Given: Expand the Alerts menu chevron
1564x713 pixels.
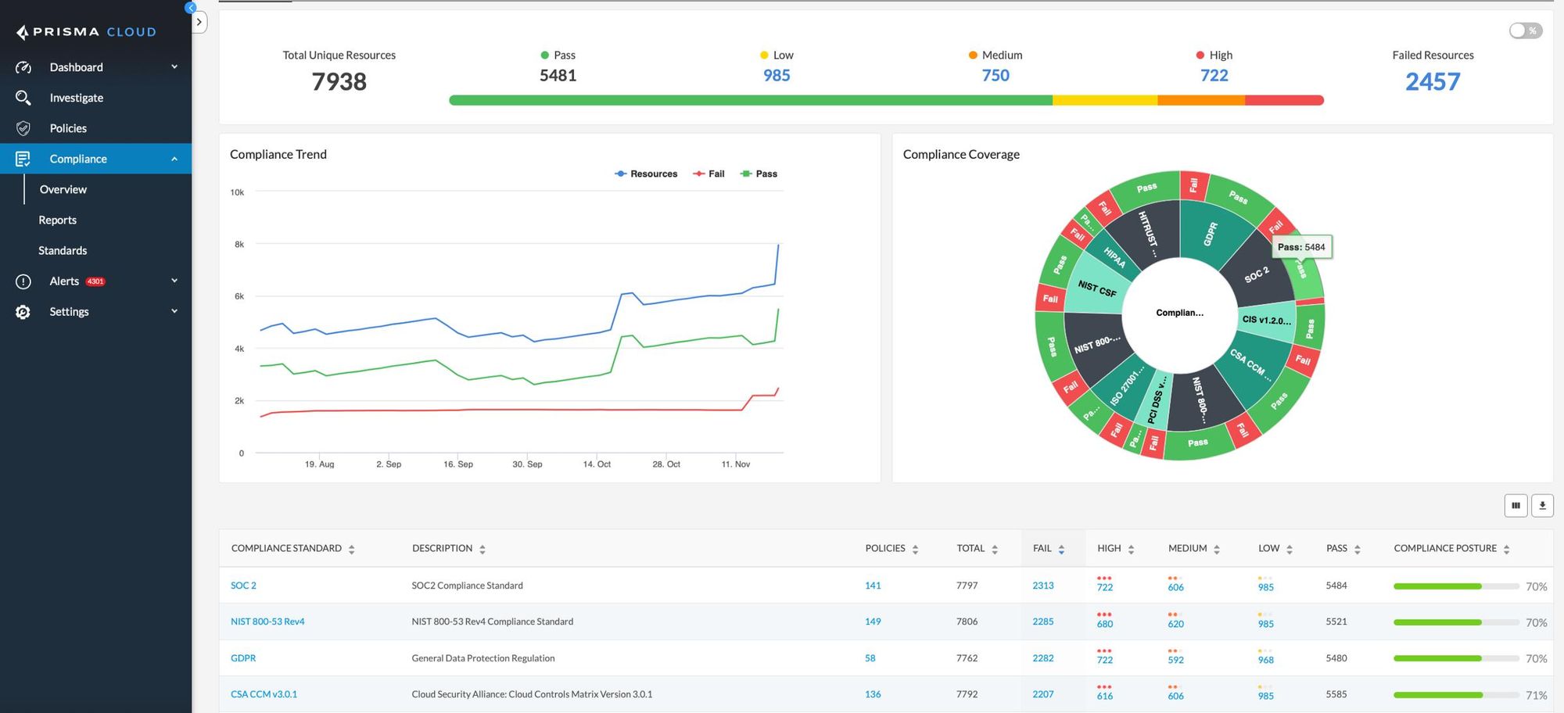Looking at the screenshot, I should tap(174, 281).
